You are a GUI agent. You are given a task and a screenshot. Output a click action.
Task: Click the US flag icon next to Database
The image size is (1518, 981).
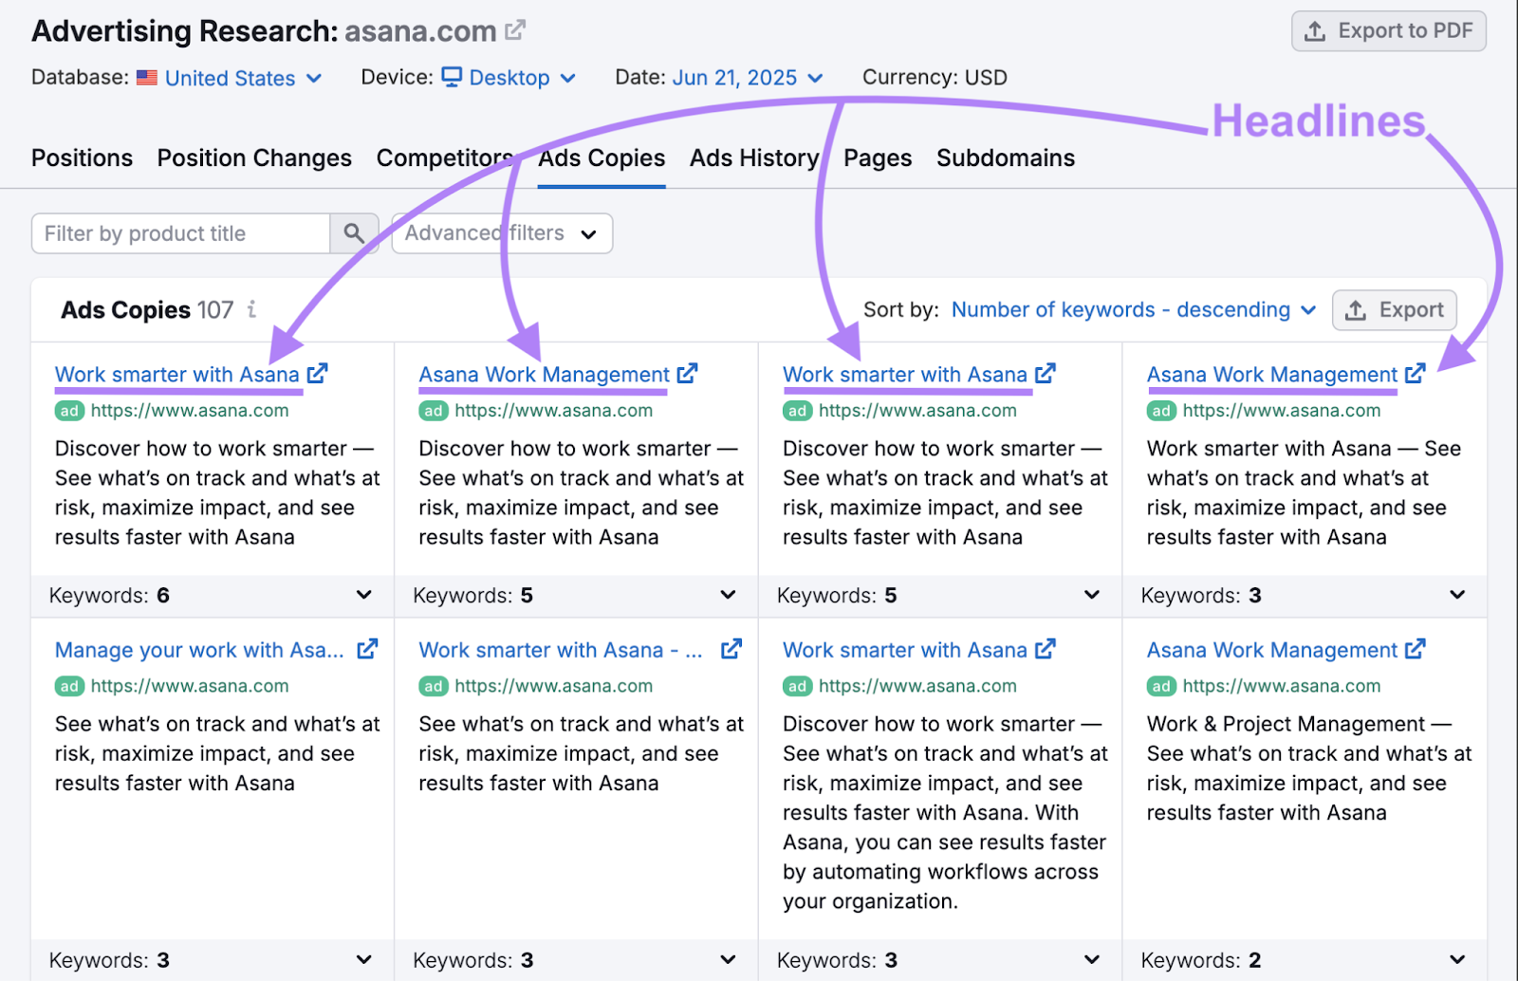(145, 78)
